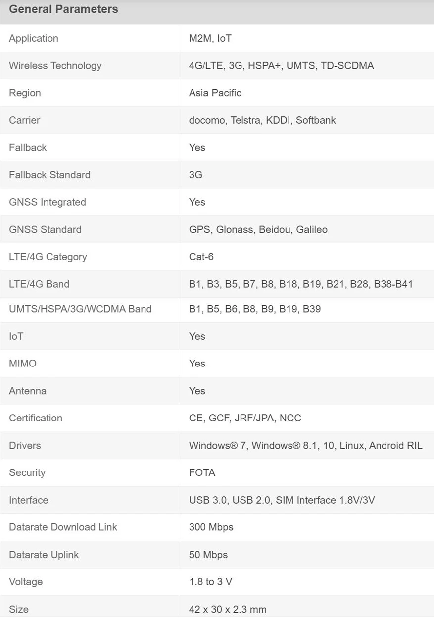Click the Wireless Technology label
Image resolution: width=434 pixels, height=628 pixels.
click(x=55, y=65)
